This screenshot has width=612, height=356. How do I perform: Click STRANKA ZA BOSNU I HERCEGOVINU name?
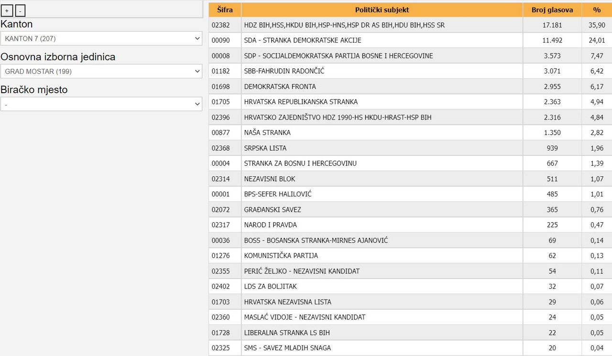point(300,163)
